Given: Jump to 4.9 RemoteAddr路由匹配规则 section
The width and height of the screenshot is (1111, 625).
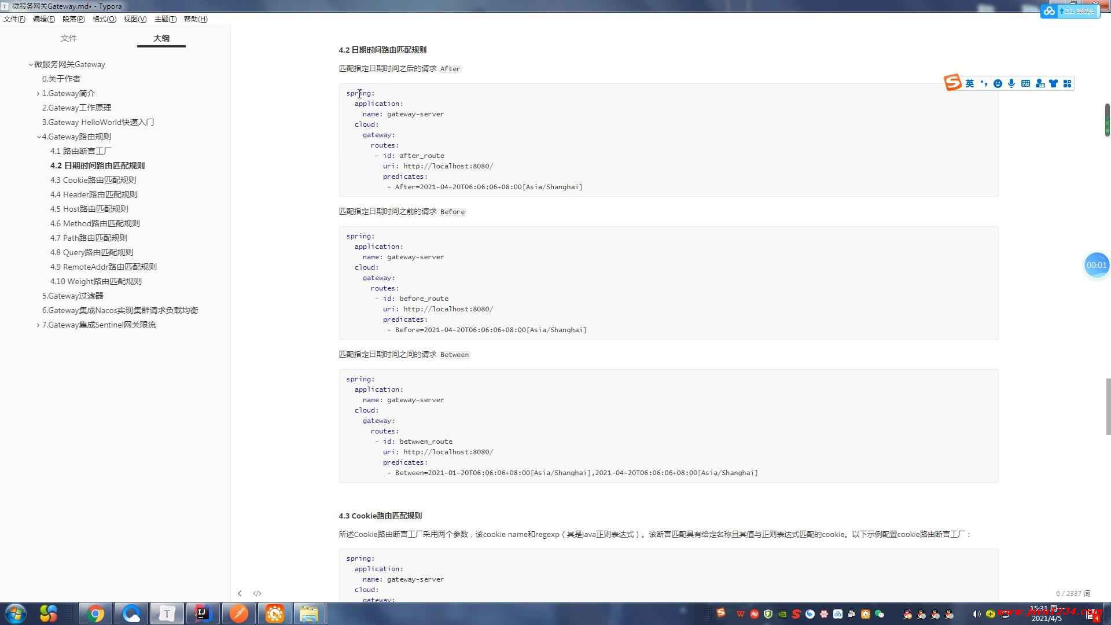Looking at the screenshot, I should pos(103,267).
